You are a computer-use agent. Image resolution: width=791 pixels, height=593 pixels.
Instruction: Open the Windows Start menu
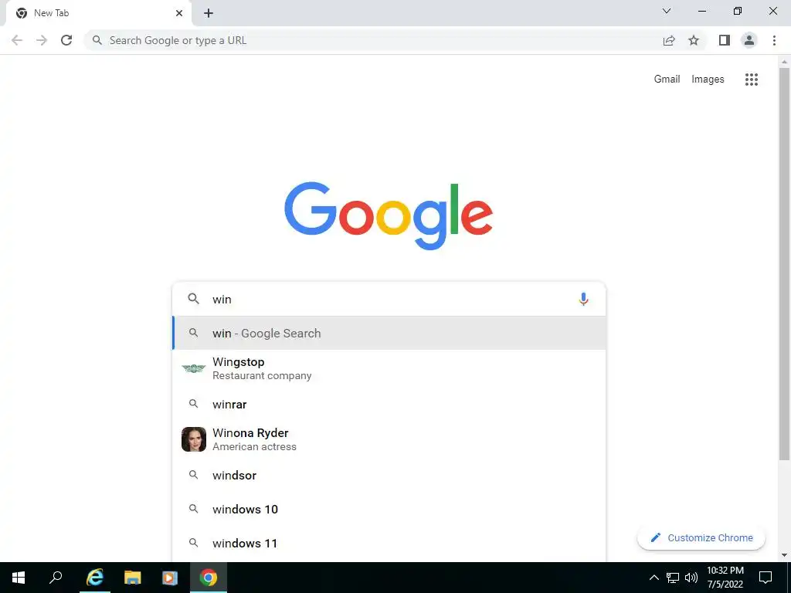click(x=19, y=578)
